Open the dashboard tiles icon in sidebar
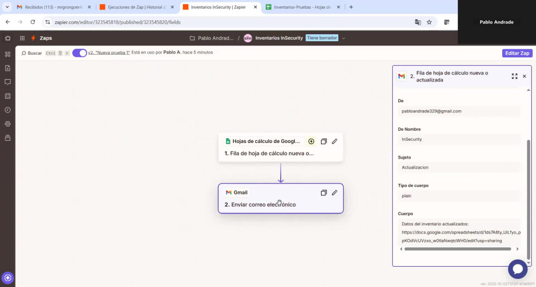 [x=8, y=54]
